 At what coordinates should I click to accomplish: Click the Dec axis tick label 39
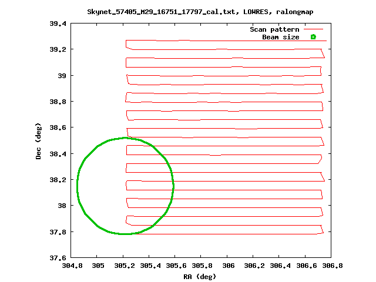[62, 76]
